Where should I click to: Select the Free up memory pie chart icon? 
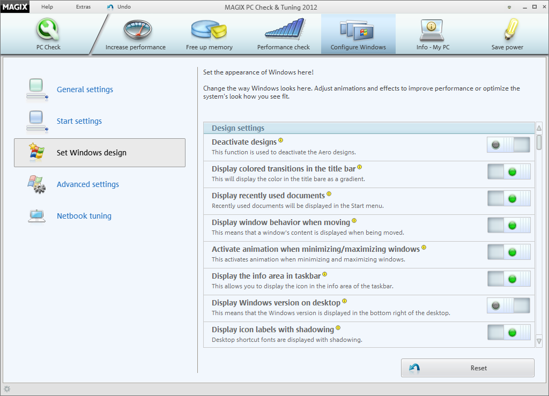click(x=209, y=29)
